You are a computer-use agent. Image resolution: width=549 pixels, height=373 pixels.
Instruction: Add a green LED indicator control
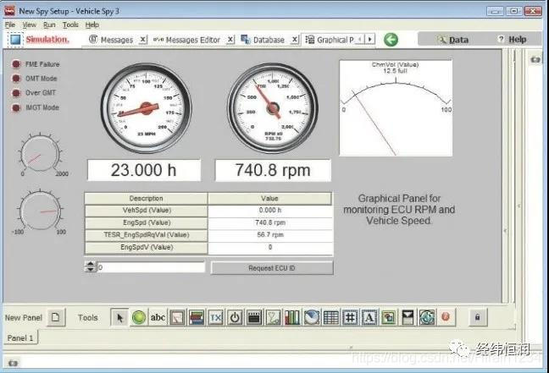(x=139, y=317)
